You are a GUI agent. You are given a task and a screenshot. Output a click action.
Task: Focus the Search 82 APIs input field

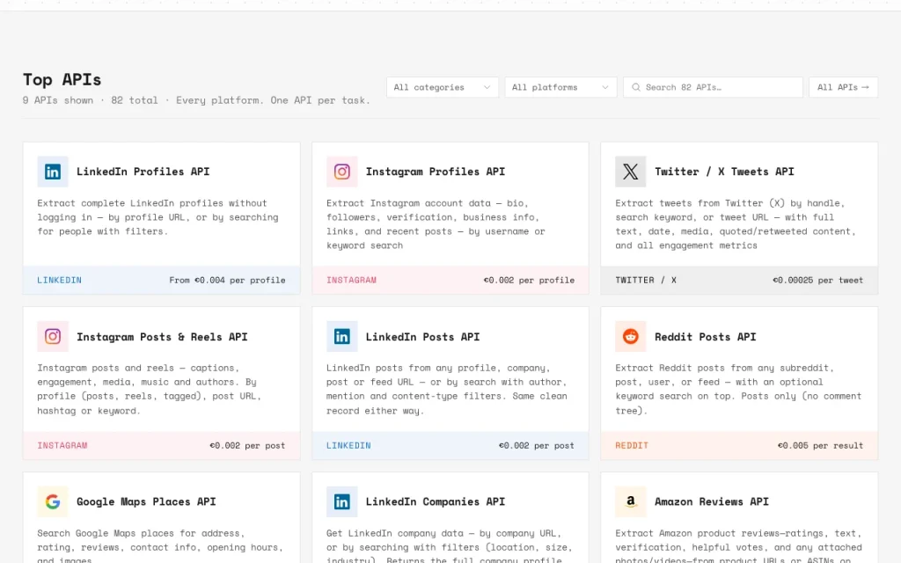tap(713, 87)
